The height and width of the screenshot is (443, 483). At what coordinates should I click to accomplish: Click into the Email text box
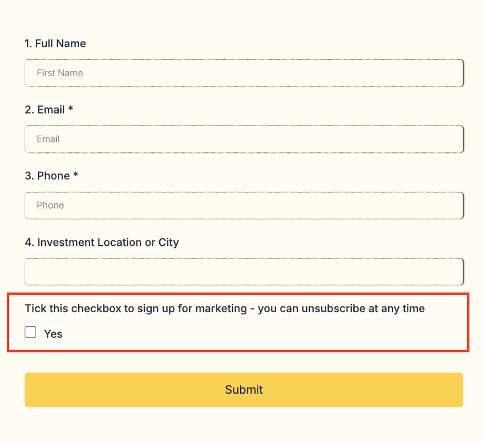point(244,139)
